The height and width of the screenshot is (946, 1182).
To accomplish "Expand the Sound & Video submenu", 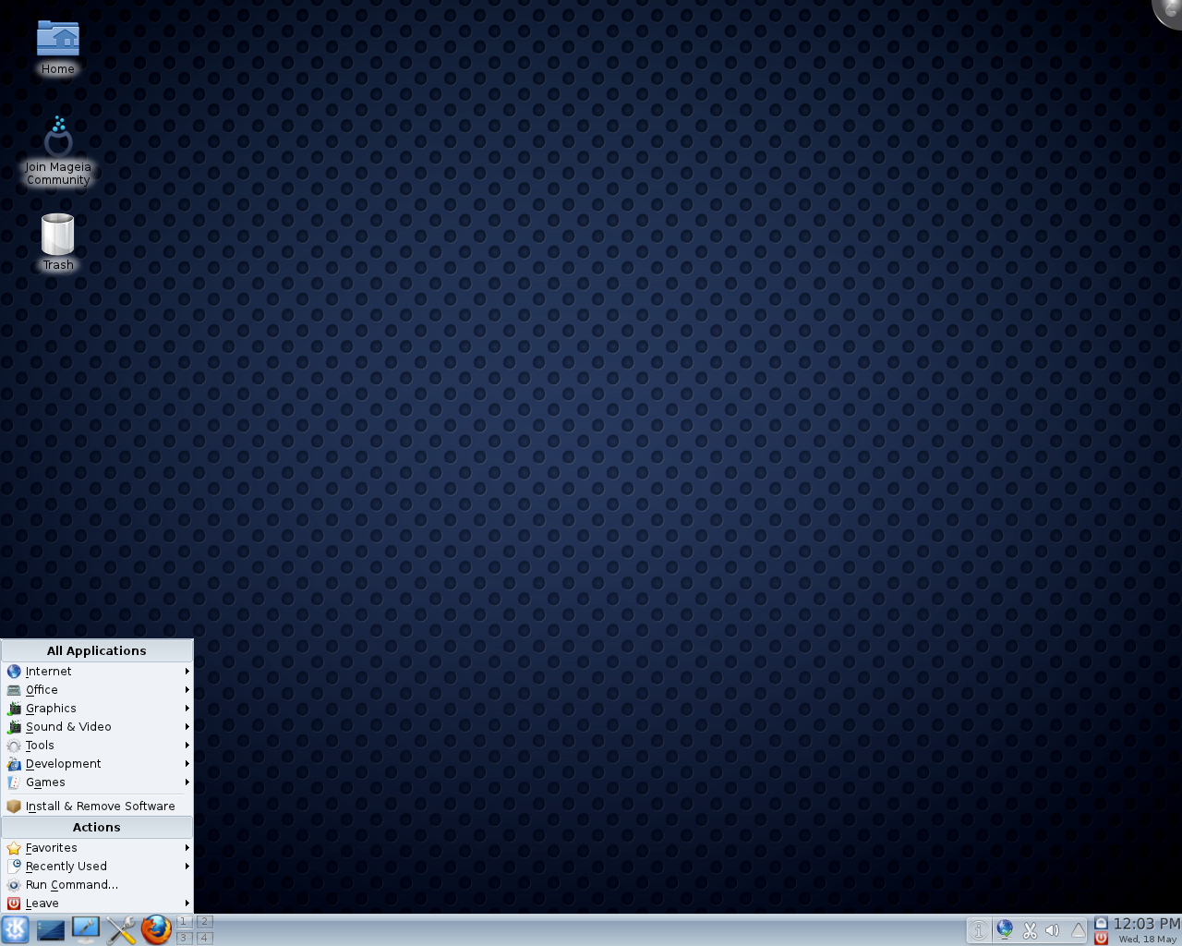I will tap(97, 727).
